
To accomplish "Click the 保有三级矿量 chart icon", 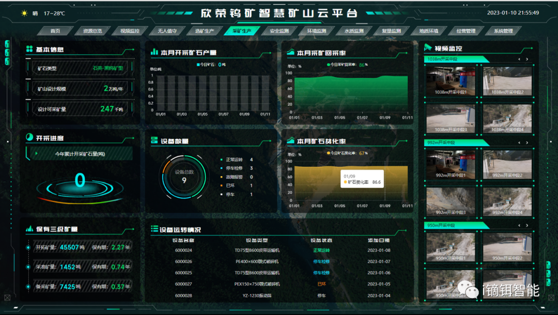I will click(29, 229).
